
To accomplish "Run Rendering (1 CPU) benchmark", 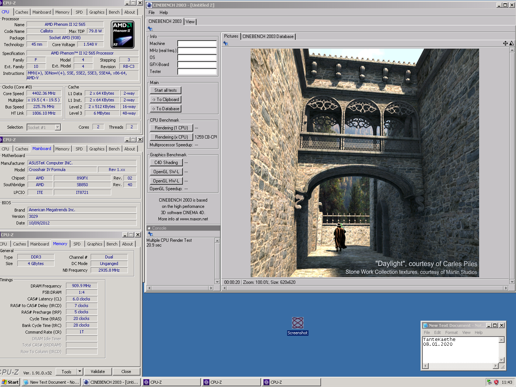I will tap(171, 128).
